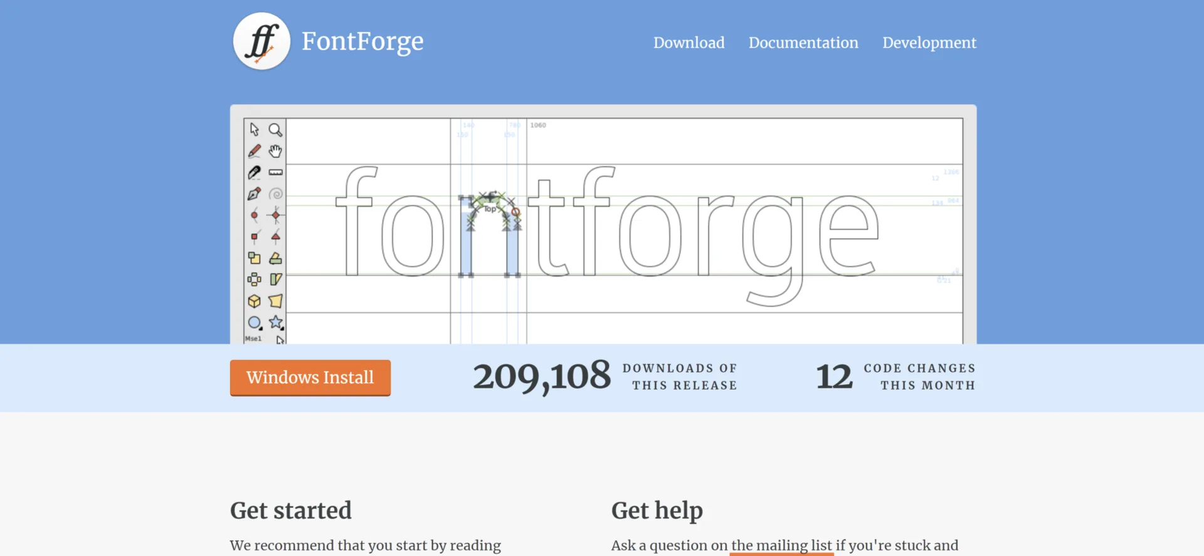The width and height of the screenshot is (1204, 556).
Task: Click the CODE CHANGES THIS MONTH label
Action: point(920,377)
